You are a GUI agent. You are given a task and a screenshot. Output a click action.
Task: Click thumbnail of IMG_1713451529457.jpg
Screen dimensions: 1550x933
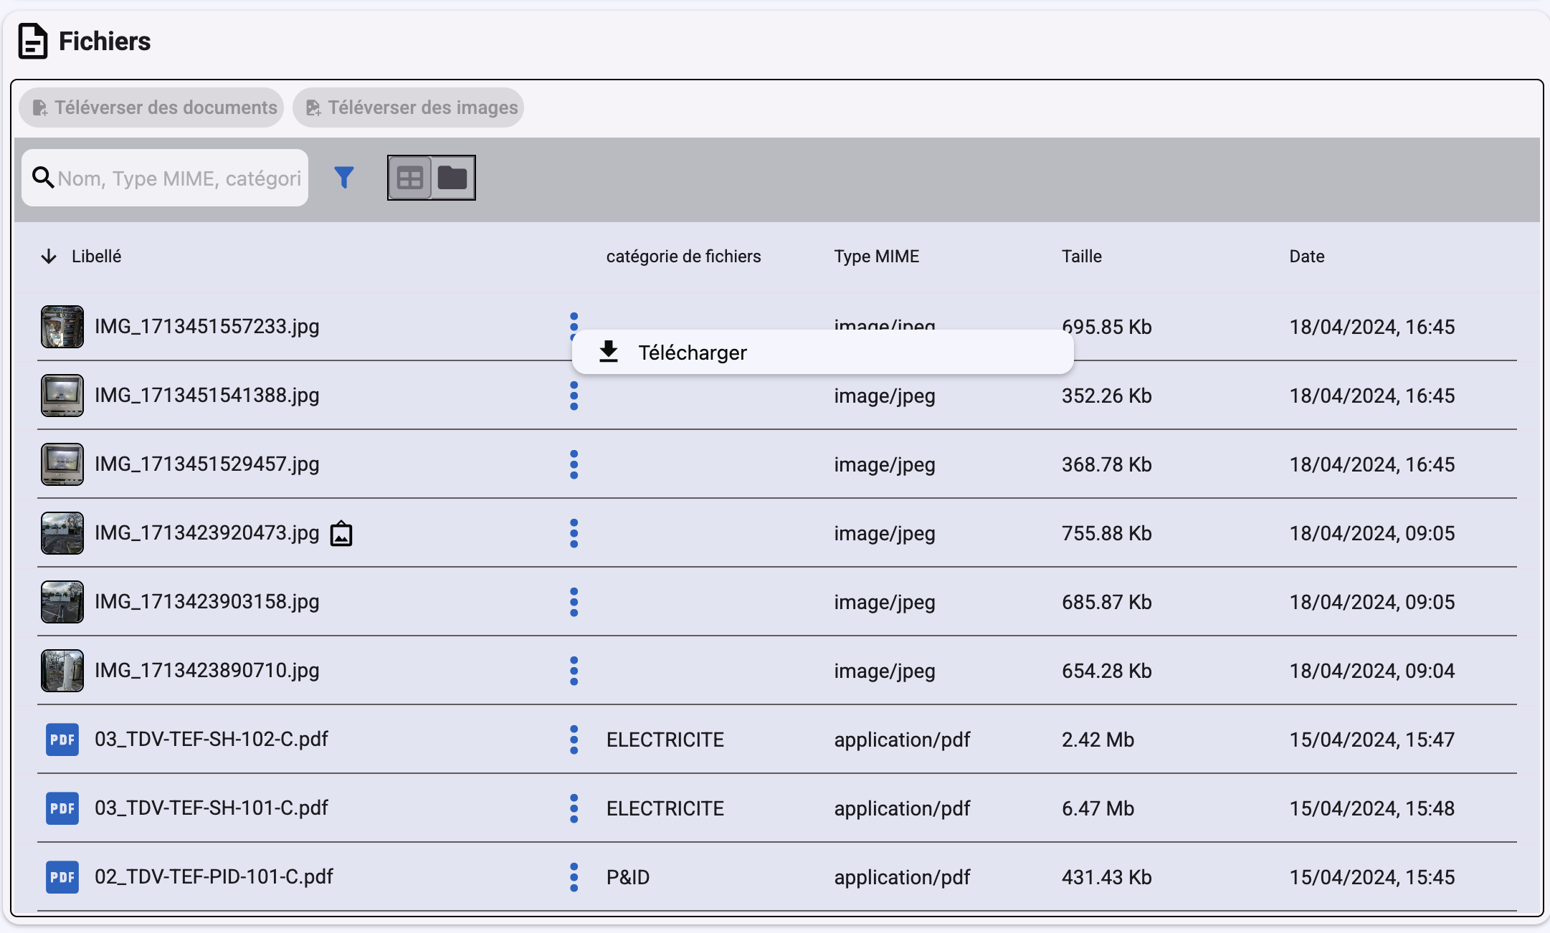[x=62, y=464]
